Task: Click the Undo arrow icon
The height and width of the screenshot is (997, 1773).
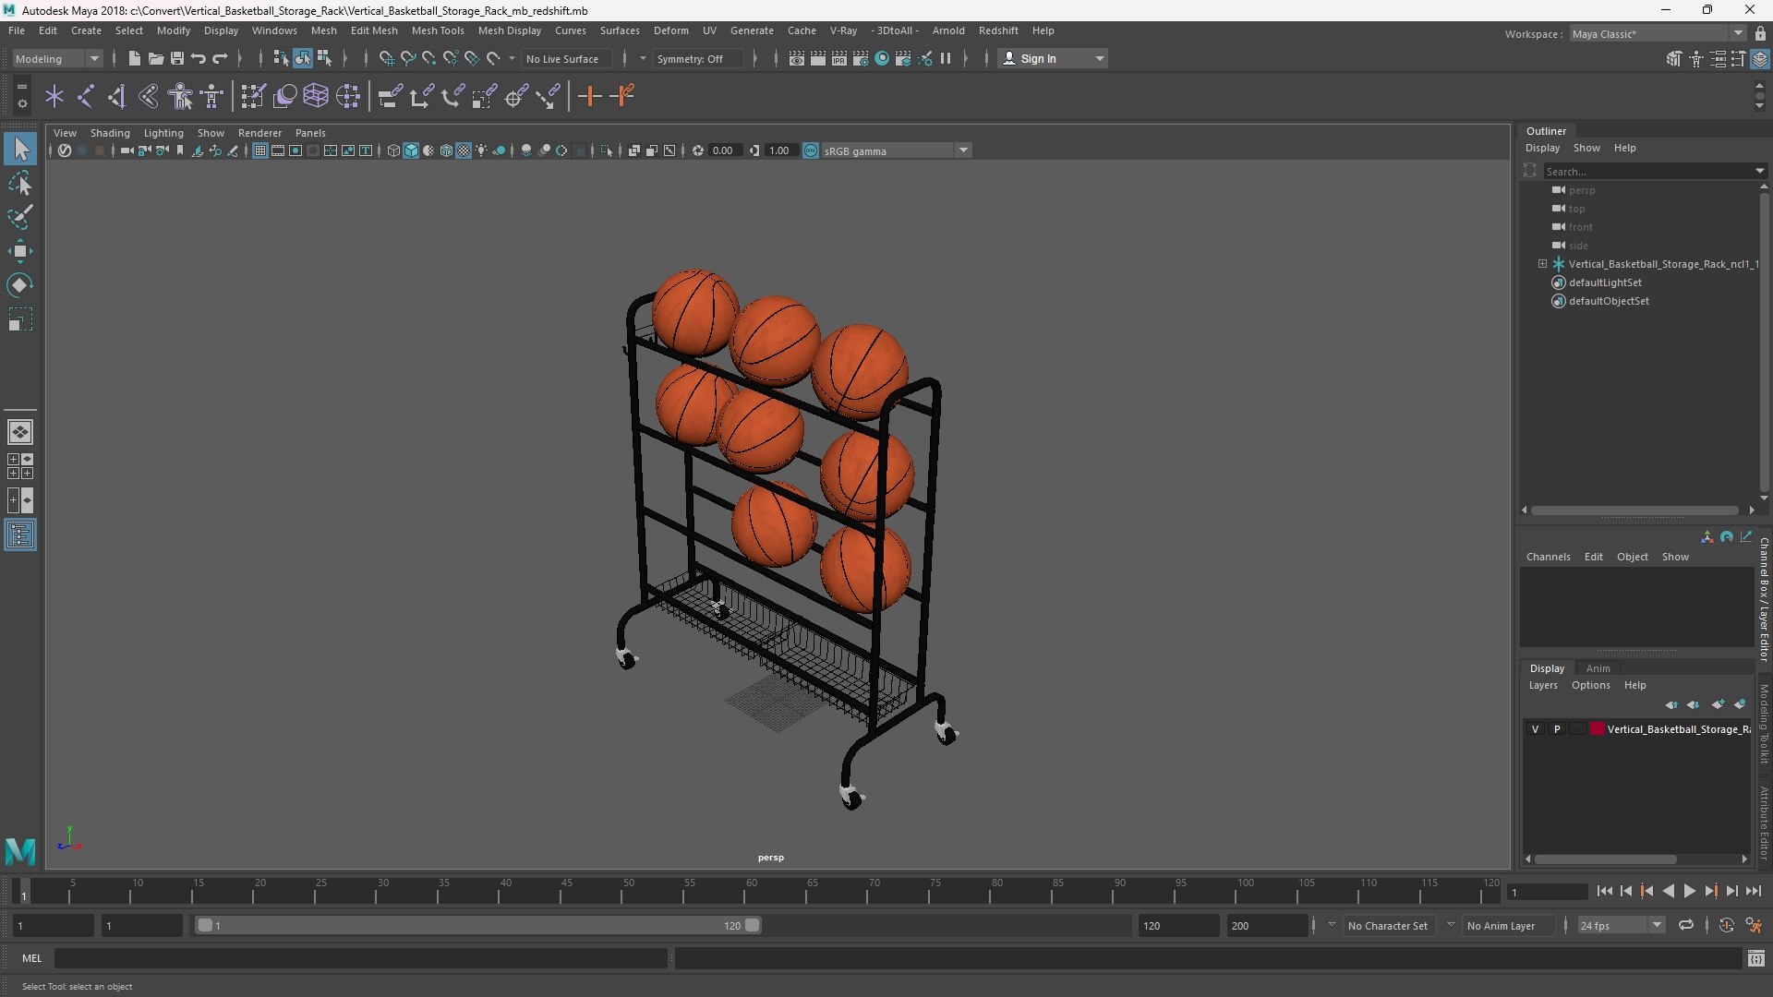Action: pos(199,58)
